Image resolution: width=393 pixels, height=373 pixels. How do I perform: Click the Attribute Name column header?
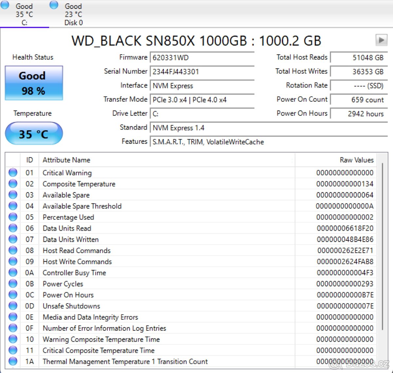[x=66, y=160]
